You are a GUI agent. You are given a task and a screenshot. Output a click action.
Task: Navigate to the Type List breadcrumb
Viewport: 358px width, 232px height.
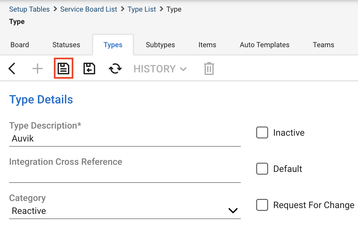141,9
